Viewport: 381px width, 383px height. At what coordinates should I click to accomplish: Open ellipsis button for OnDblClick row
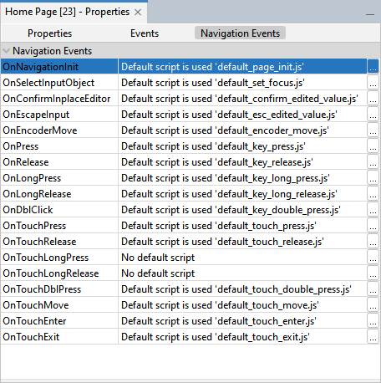[373, 210]
